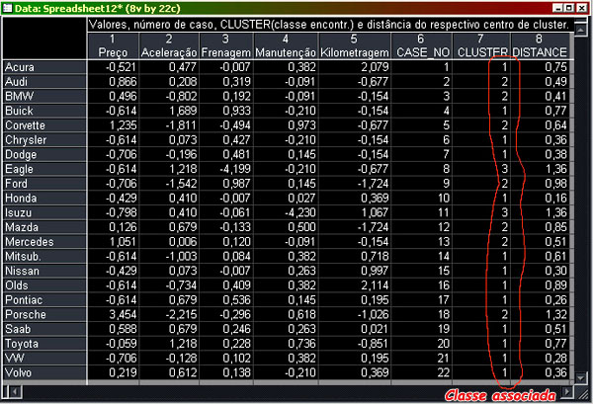Click the window resize grip corner
Viewport: 593px width, 404px height.
click(x=583, y=393)
